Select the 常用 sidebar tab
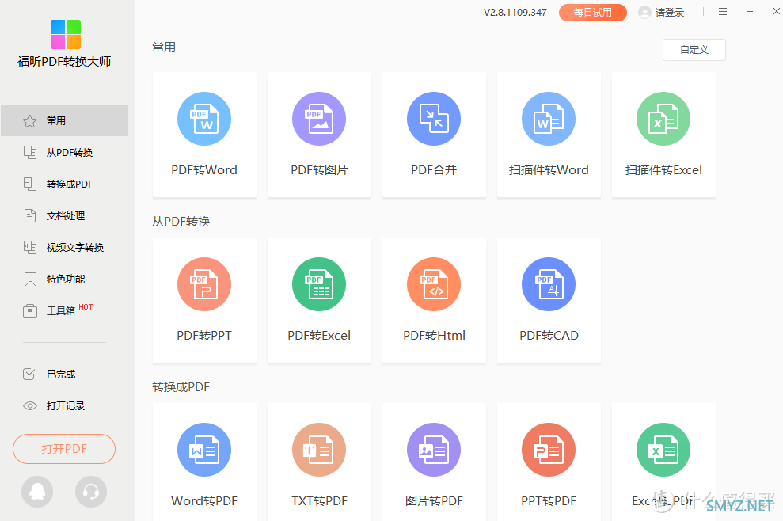Image resolution: width=783 pixels, height=521 pixels. click(x=64, y=120)
